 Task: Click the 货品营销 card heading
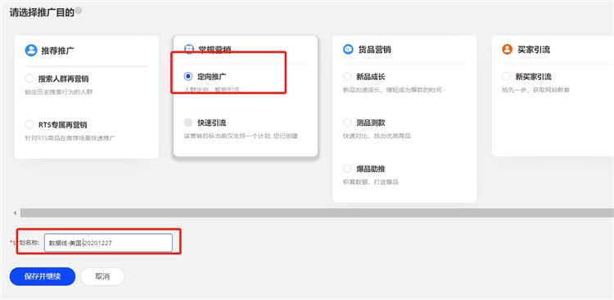[x=374, y=49]
